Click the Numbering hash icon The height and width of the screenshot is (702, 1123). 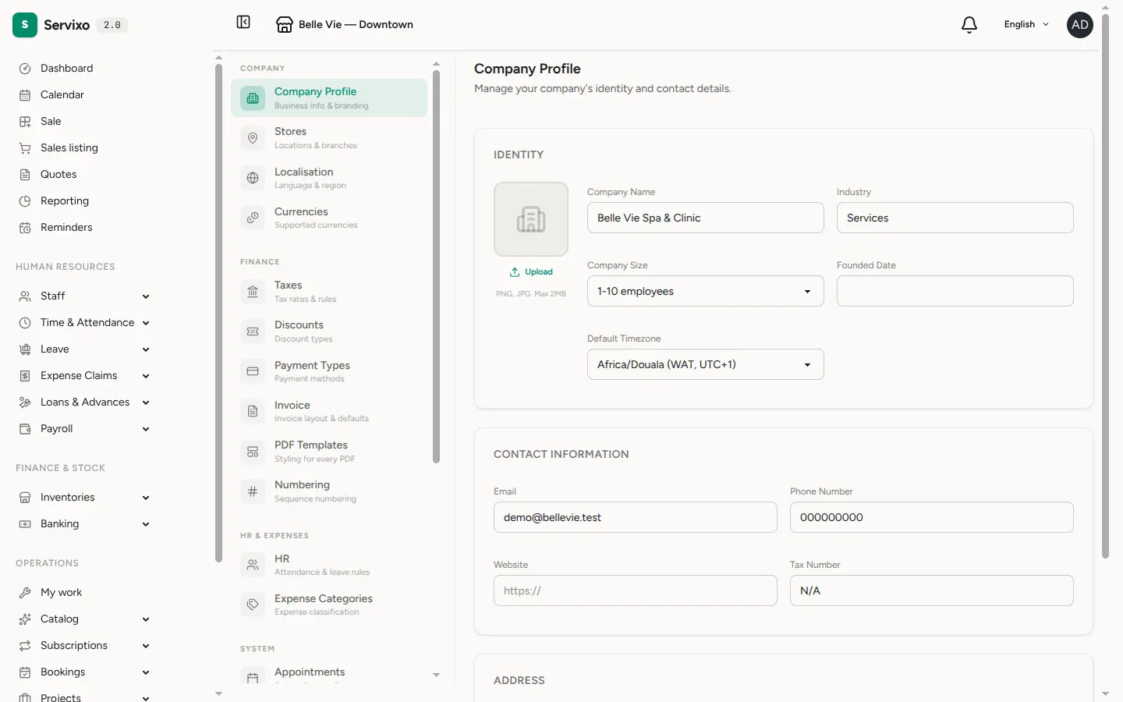(253, 491)
